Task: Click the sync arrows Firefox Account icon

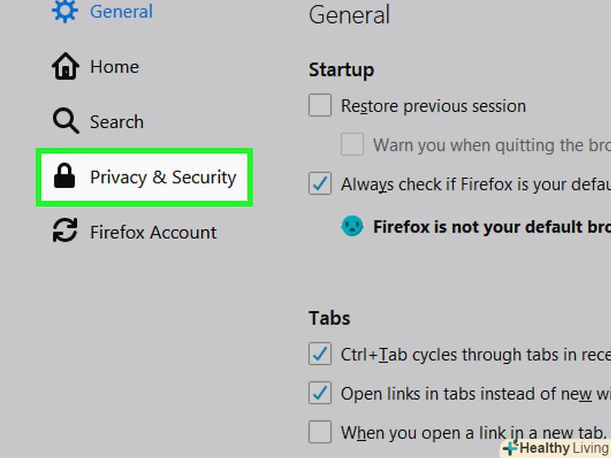Action: [65, 232]
